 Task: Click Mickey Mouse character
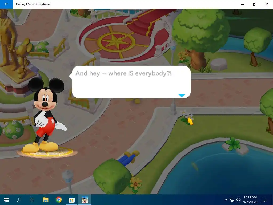point(46,116)
